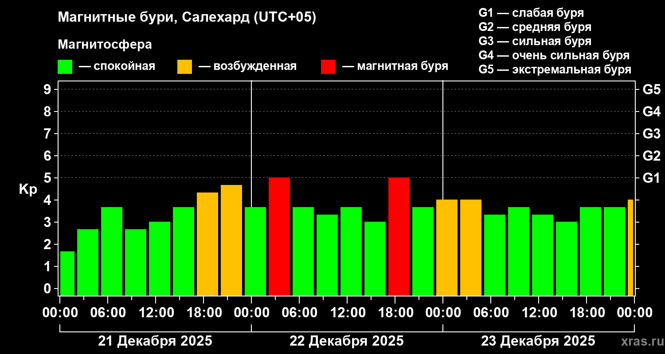Click the green bar at 12:00 on 21 Декабря
Screen dimensions: 665x354
(x=160, y=258)
